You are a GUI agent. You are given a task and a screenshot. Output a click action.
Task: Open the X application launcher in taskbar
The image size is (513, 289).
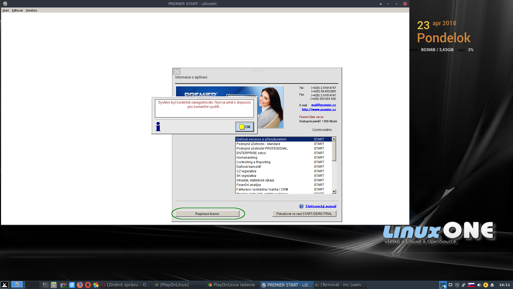pos(5,285)
